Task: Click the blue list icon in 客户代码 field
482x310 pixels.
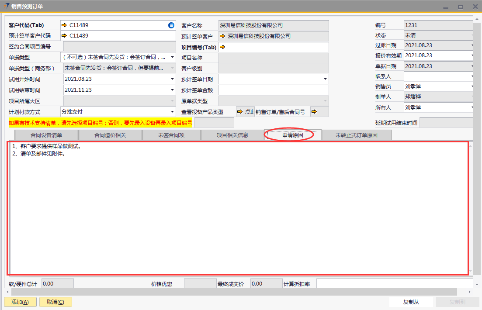Action: 171,25
